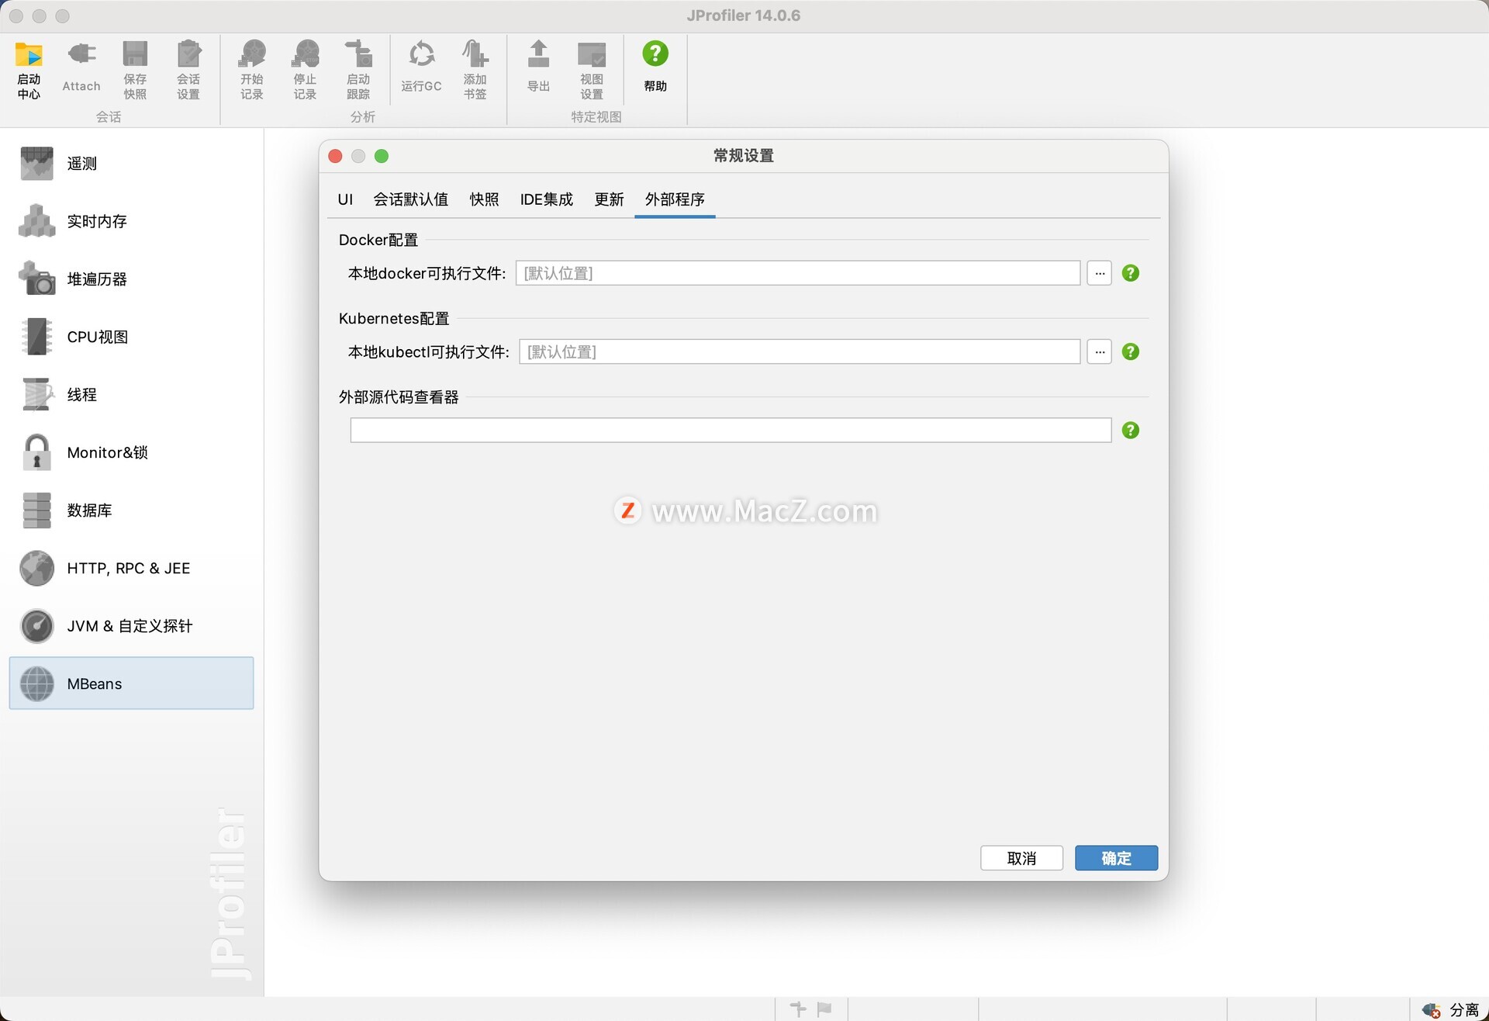Select 遥测 telemetry in the sidebar

(132, 164)
